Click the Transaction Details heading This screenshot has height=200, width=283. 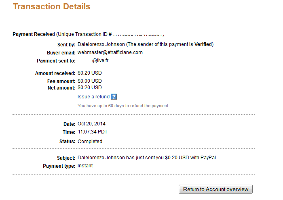[x=52, y=7]
